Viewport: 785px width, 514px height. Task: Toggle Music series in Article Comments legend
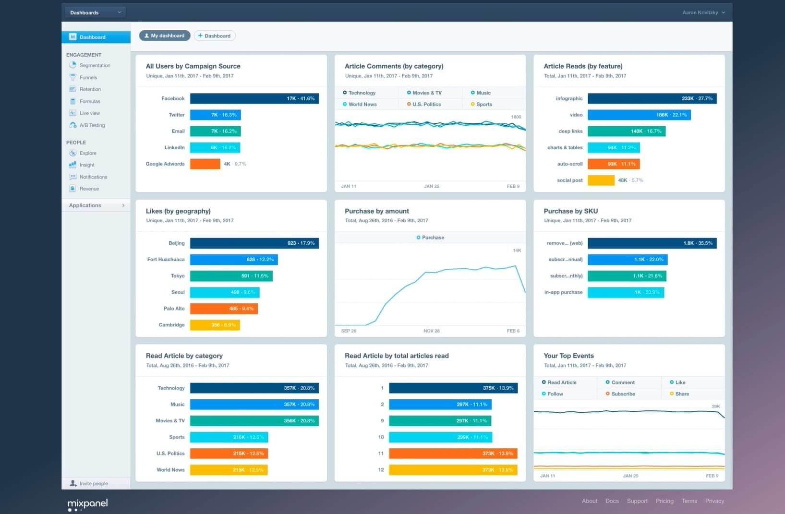(x=481, y=93)
